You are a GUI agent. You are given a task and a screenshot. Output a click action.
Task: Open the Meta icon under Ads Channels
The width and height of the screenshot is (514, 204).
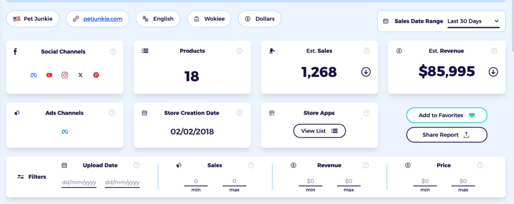(65, 132)
